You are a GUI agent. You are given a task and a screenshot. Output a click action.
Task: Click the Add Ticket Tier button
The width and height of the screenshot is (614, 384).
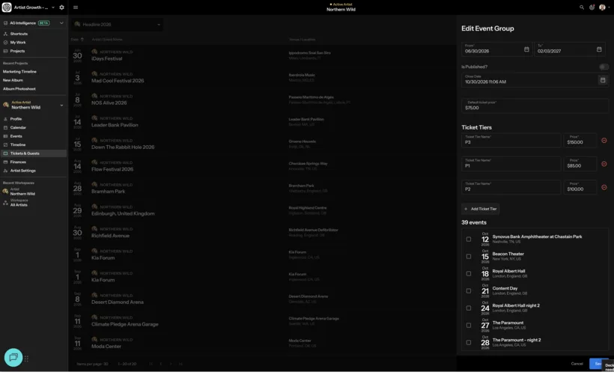click(x=480, y=209)
